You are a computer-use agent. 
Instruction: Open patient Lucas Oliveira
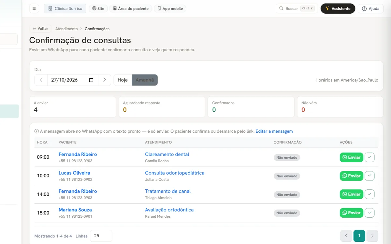tap(74, 173)
